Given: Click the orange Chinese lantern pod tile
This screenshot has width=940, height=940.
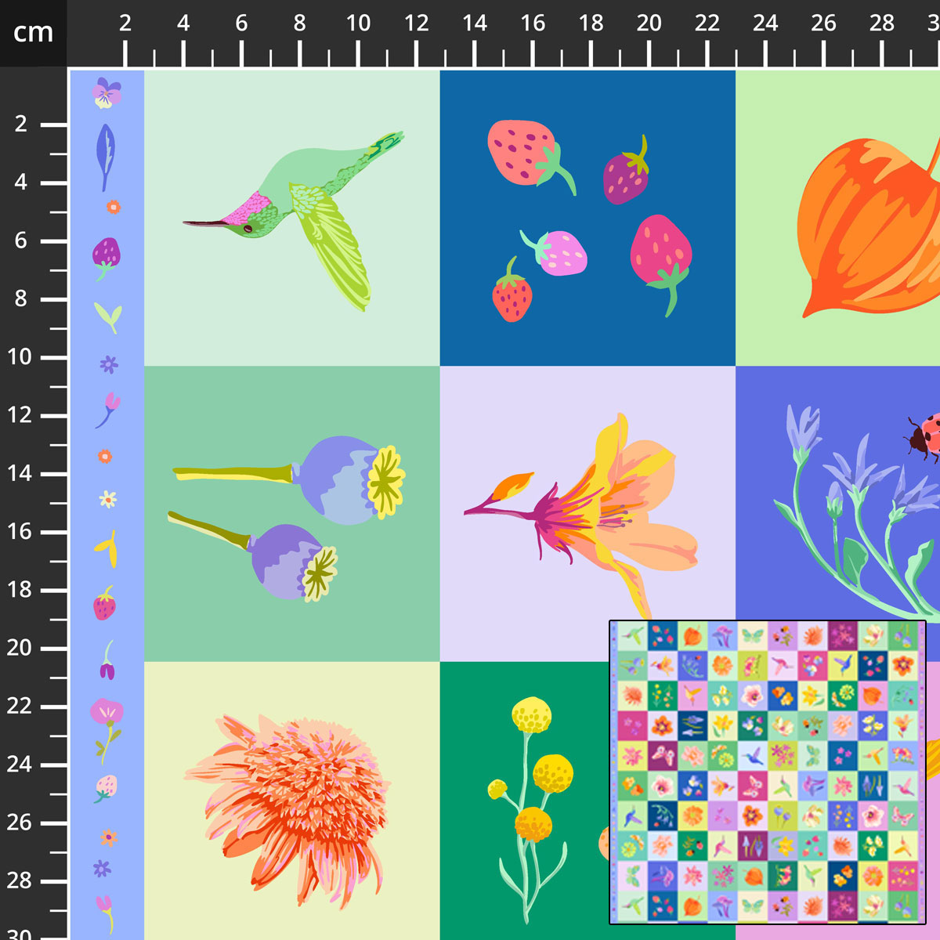Looking at the screenshot, I should [x=838, y=218].
